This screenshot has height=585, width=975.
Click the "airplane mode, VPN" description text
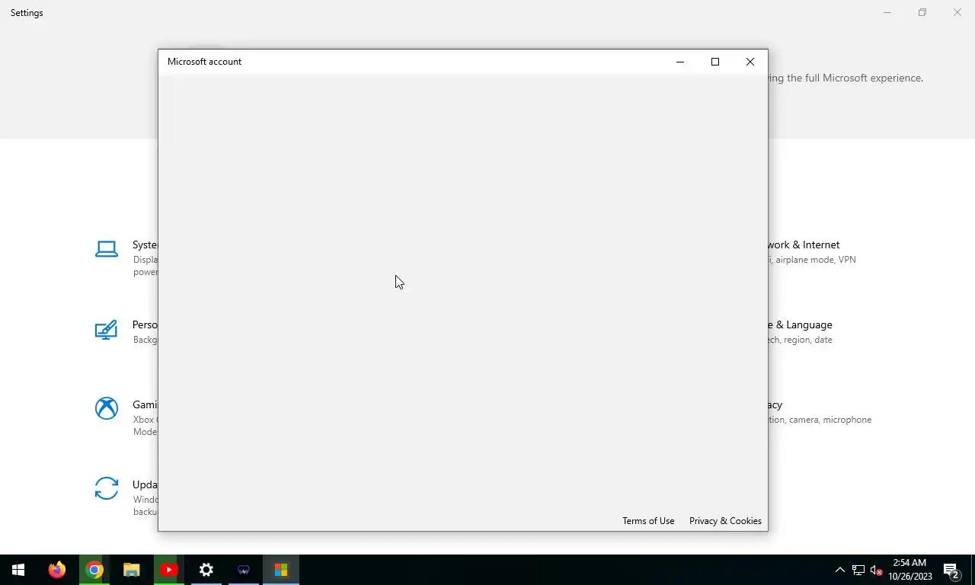[816, 260]
